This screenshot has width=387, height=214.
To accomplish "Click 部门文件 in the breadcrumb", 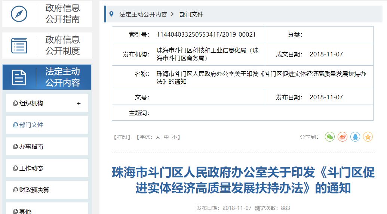I will [x=191, y=14].
